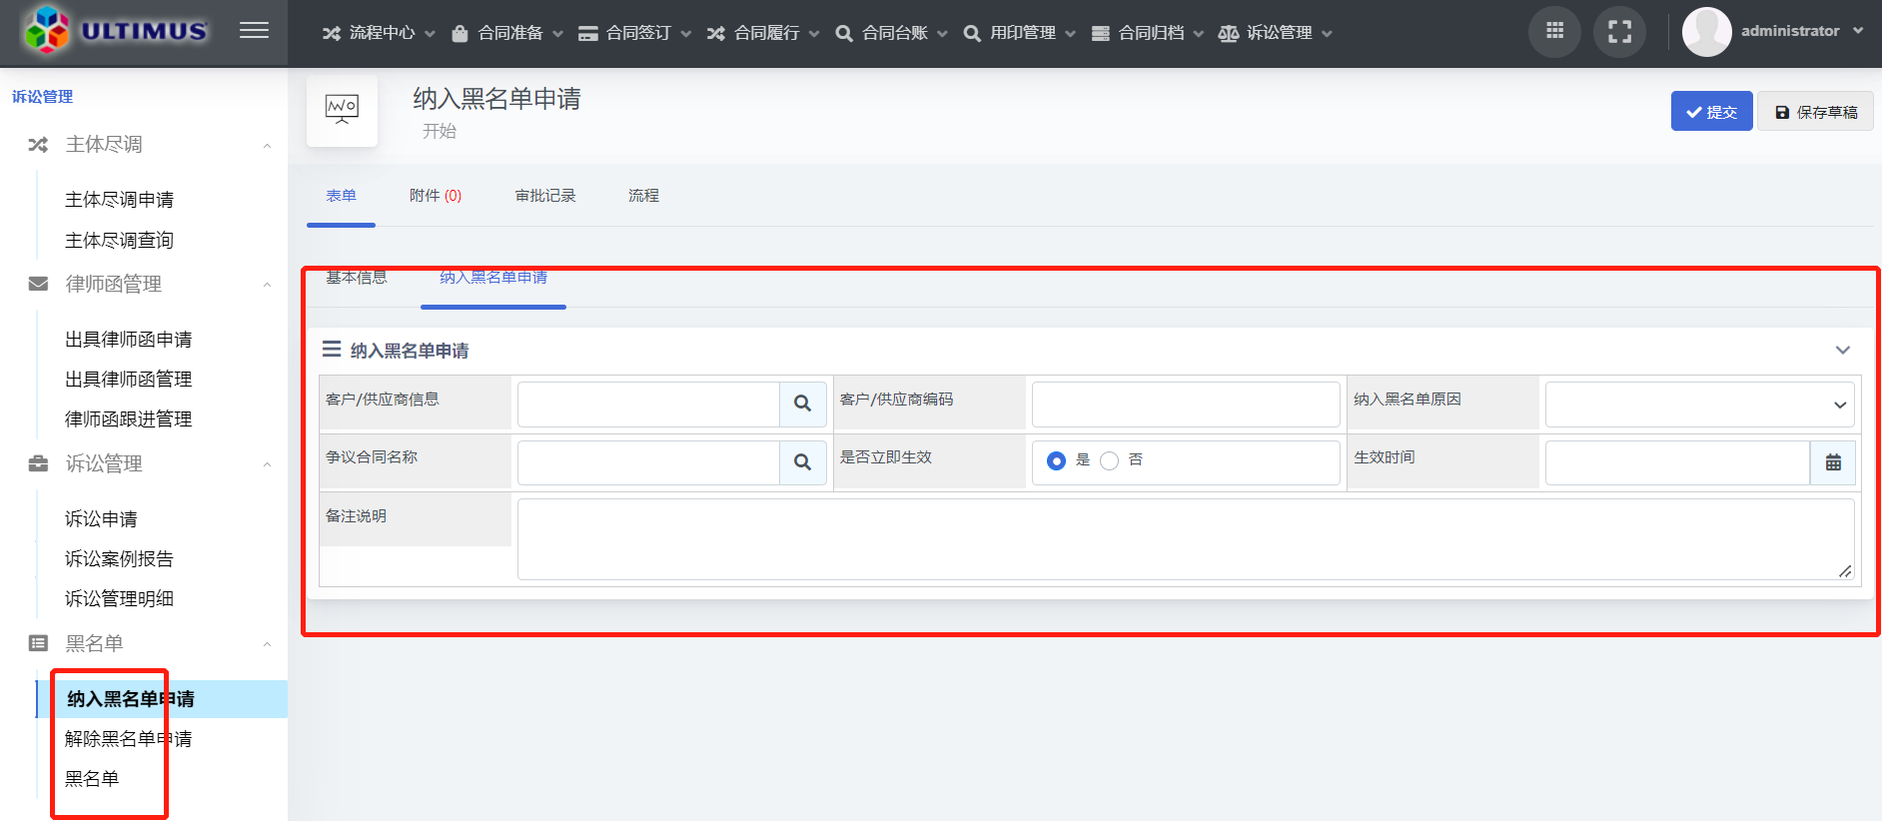Click the 保存草稿 button
1882x821 pixels.
(x=1815, y=112)
